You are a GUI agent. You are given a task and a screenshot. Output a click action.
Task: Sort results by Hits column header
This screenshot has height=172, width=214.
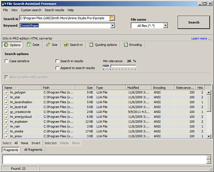click(x=200, y=88)
